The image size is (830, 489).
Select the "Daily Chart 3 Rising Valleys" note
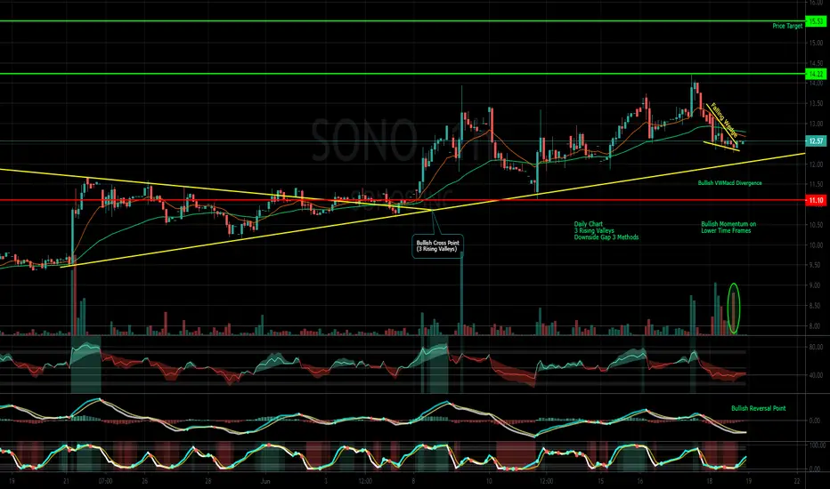606,230
